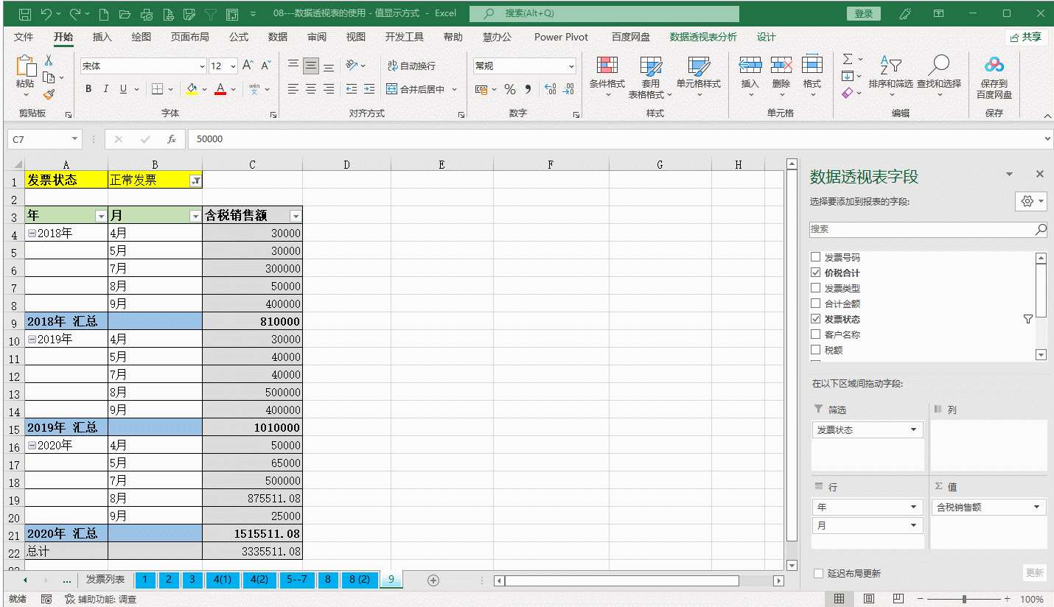Screen dimensions: 1054x607
Task: Click the 共享 share button
Action: tap(1027, 37)
